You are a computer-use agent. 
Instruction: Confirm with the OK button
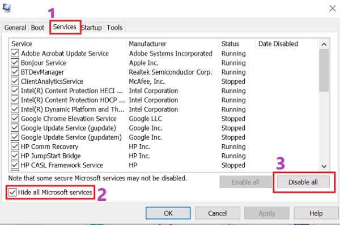point(168,213)
